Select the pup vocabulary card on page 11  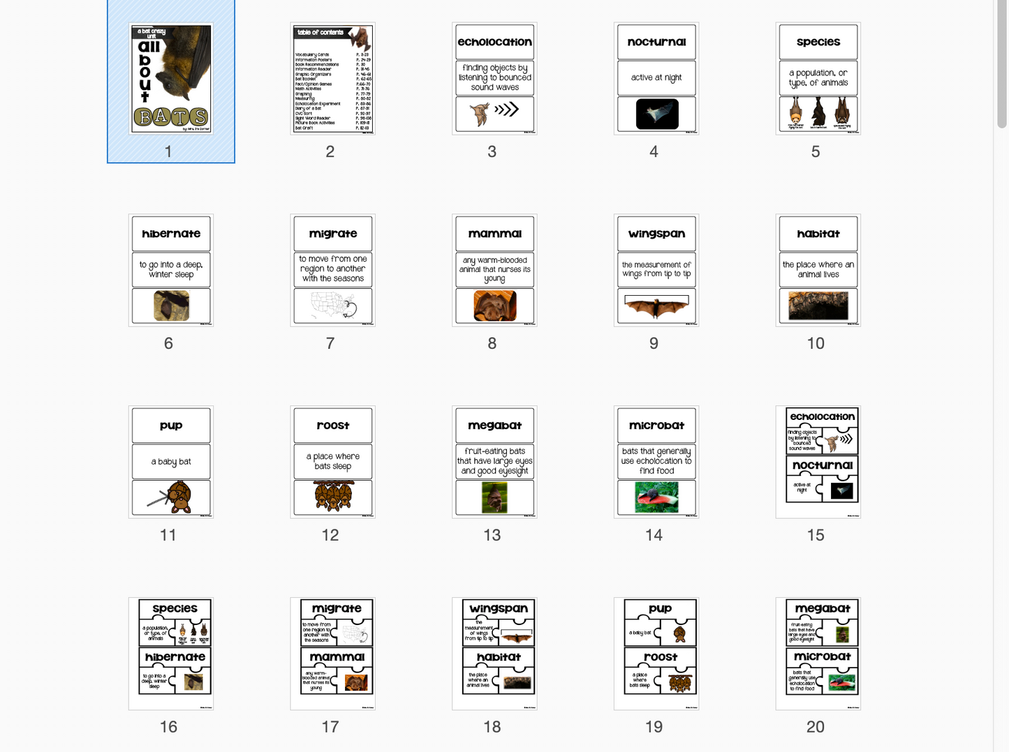(171, 463)
